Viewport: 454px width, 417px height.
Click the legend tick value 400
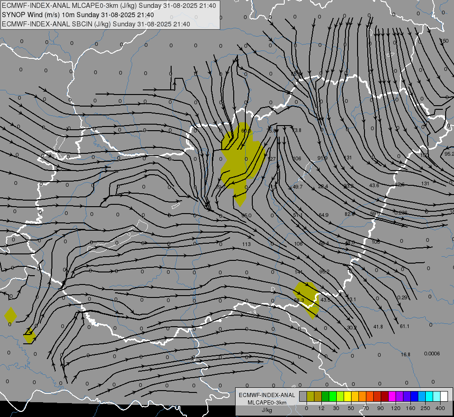point(440,408)
